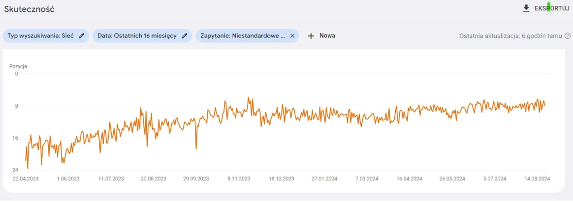This screenshot has width=573, height=202.
Task: Click the plus icon to add filter
Action: 311,36
